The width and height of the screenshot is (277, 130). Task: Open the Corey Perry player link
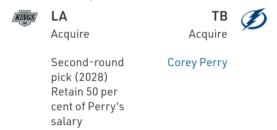[197, 62]
